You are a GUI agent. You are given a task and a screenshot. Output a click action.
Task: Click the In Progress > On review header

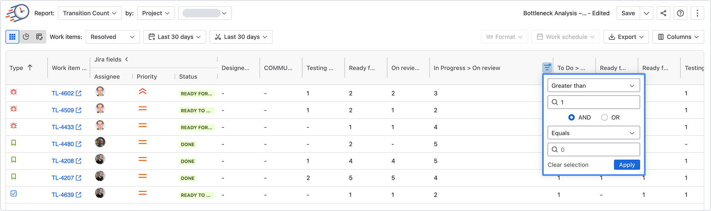point(467,68)
